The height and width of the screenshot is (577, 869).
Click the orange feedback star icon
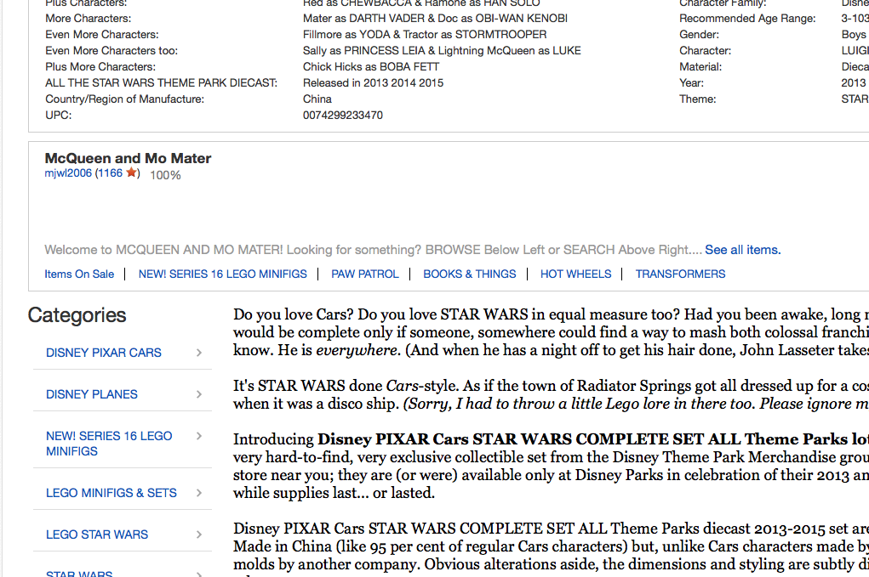coord(131,173)
